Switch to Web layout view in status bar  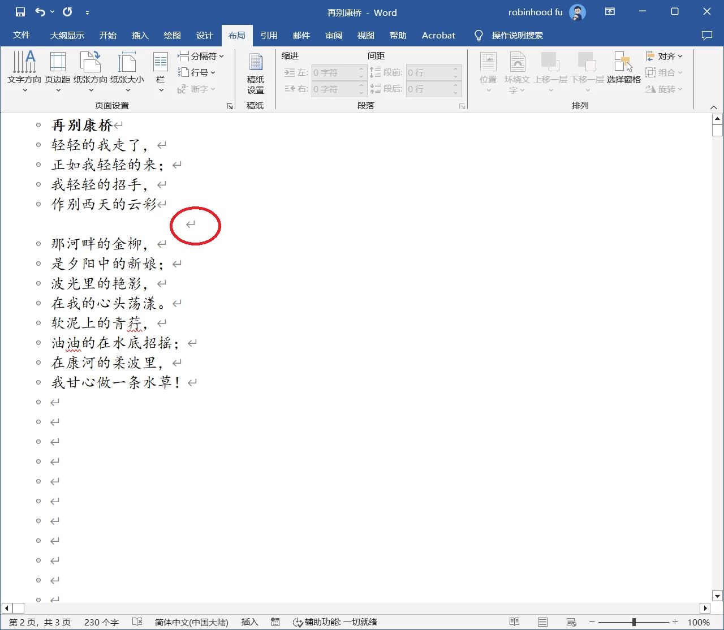571,622
